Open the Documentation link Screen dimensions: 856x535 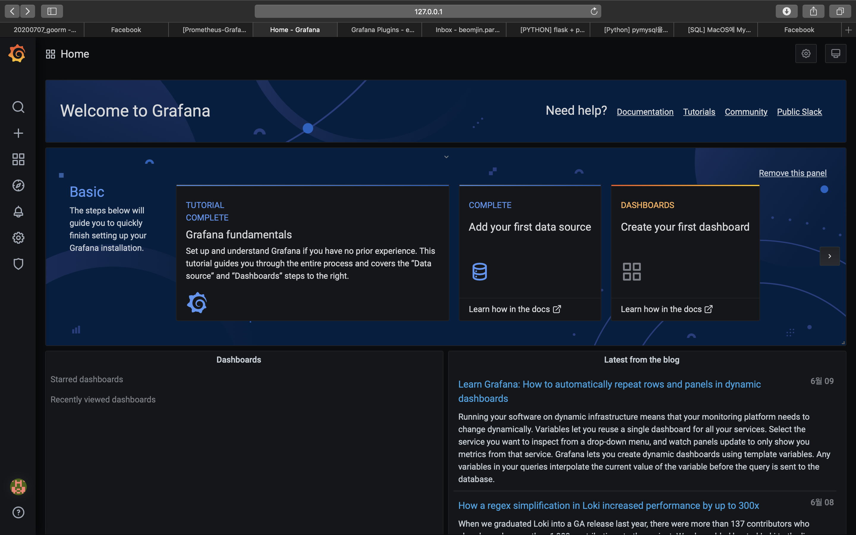point(645,112)
